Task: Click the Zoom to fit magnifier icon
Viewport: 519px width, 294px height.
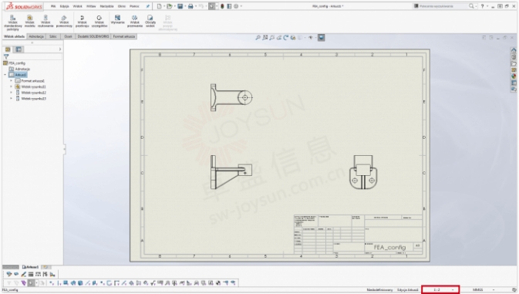Action: (x=258, y=38)
